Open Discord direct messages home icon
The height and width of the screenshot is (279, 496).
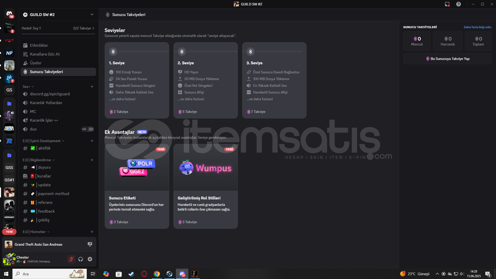(x=9, y=14)
